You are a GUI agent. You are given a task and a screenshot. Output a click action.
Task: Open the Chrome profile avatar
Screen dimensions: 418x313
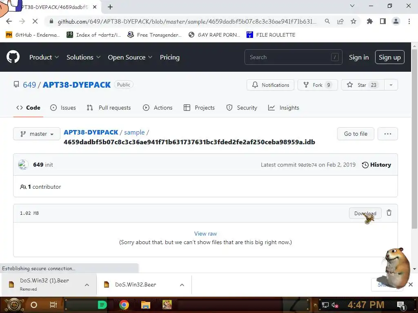coord(396,21)
